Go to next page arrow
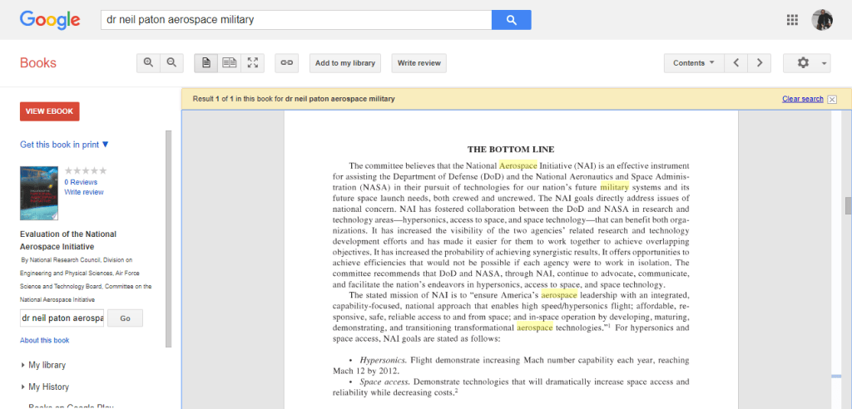 (759, 63)
